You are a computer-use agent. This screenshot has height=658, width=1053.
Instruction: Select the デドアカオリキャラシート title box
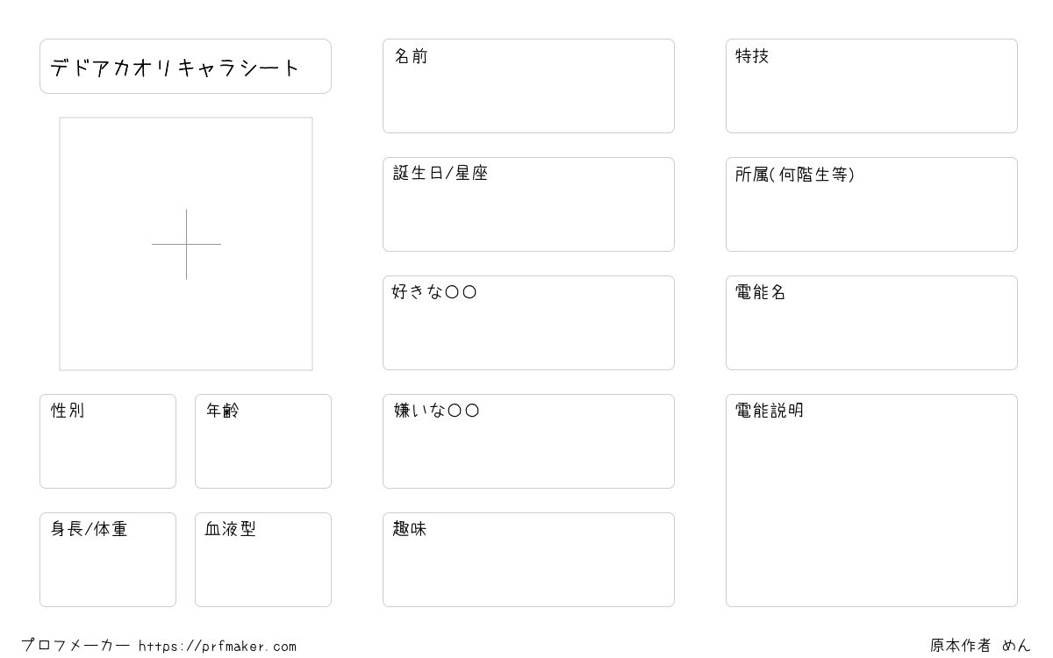(x=185, y=66)
